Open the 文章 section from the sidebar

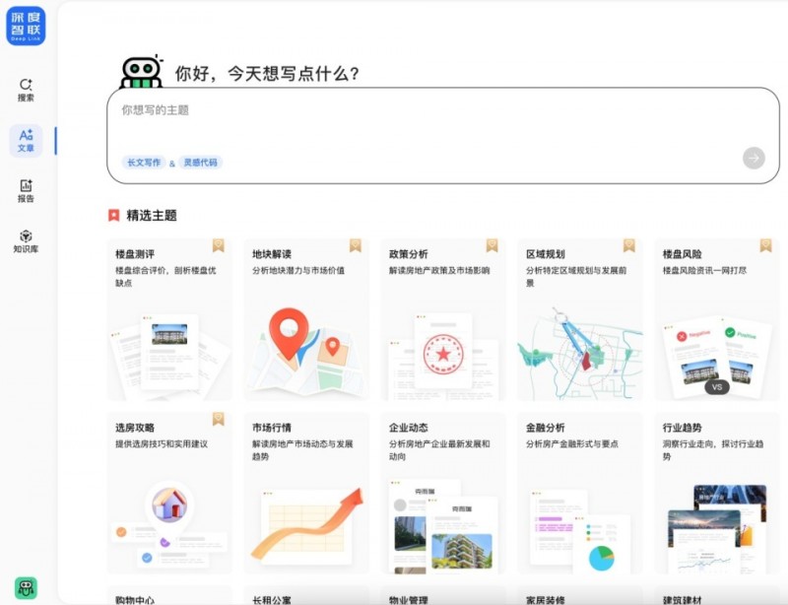pos(27,141)
